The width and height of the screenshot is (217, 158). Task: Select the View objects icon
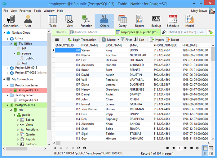point(69,21)
